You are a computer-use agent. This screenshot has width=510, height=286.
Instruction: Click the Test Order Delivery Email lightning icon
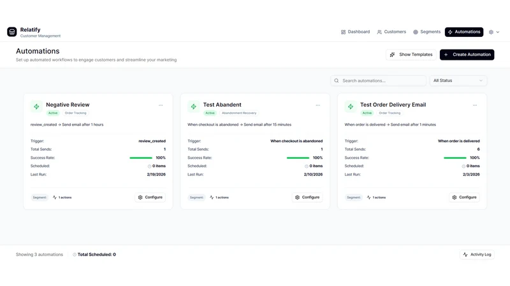[351, 106]
